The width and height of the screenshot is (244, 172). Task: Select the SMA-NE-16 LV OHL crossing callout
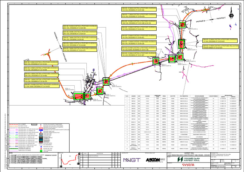220,40
